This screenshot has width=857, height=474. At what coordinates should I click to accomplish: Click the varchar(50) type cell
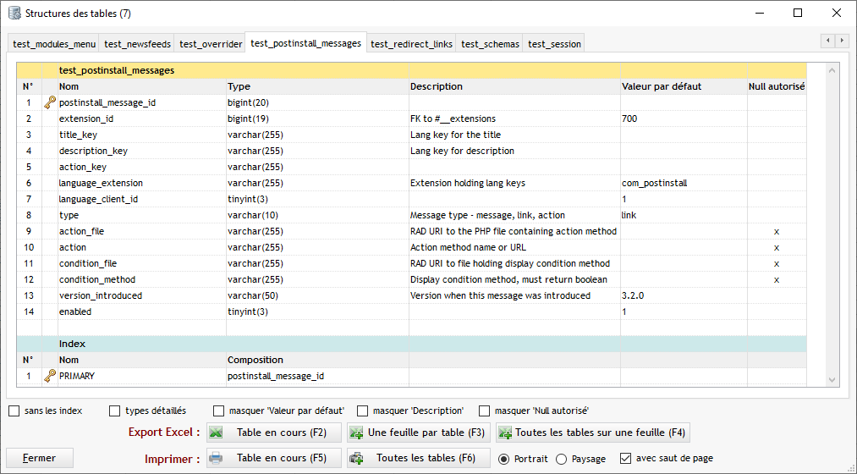point(317,295)
